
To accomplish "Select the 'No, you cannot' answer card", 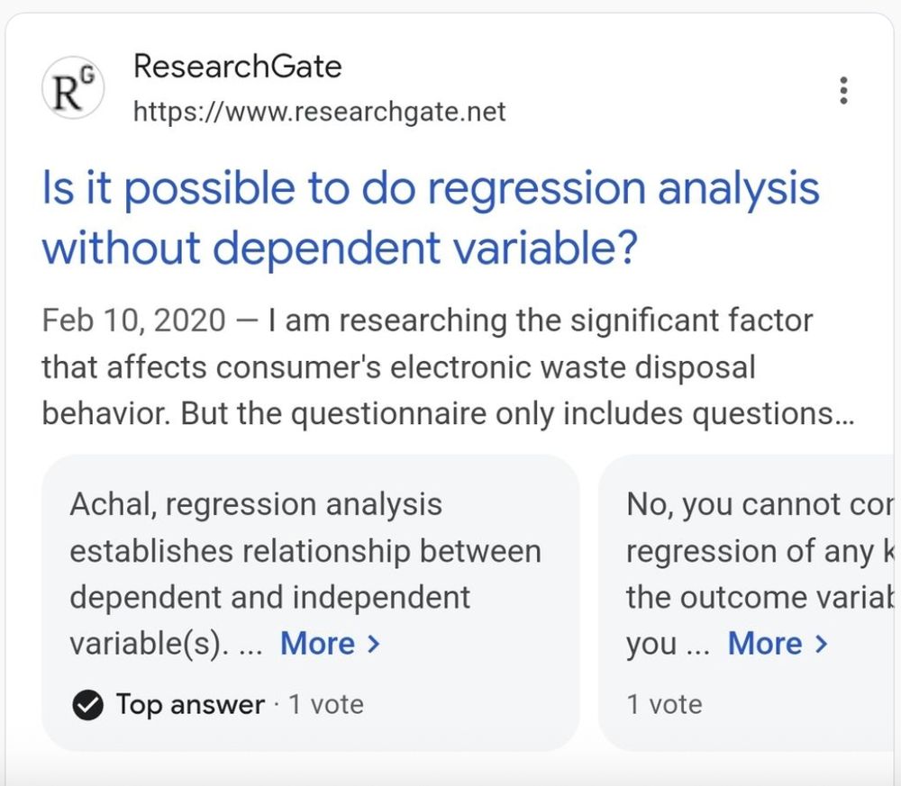I will coord(747,603).
